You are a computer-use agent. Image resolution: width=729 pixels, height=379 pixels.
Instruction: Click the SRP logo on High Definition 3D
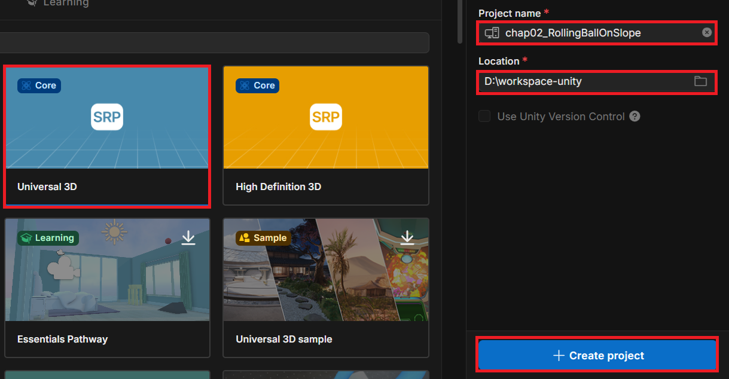click(326, 117)
